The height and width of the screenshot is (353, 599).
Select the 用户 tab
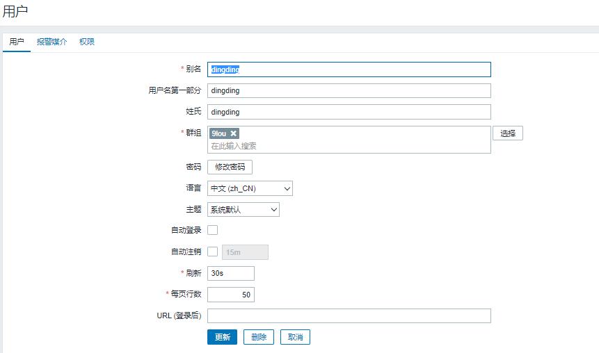pyautogui.click(x=17, y=42)
